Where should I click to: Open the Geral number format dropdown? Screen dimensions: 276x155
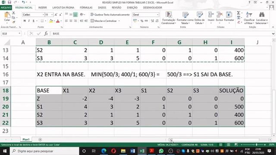[x=158, y=15]
